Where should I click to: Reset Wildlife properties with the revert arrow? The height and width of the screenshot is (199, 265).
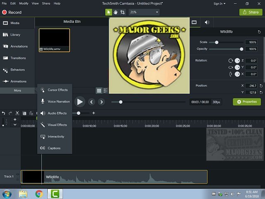[259, 32]
